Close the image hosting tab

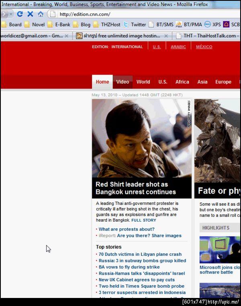166,36
